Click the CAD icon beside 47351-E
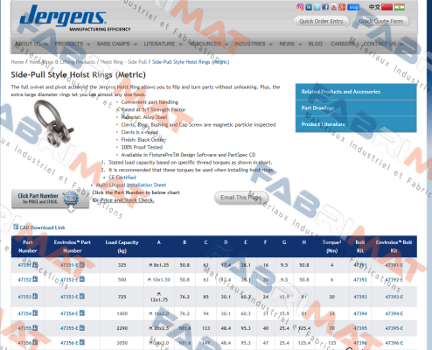This screenshot has width=432, height=350. click(x=82, y=265)
